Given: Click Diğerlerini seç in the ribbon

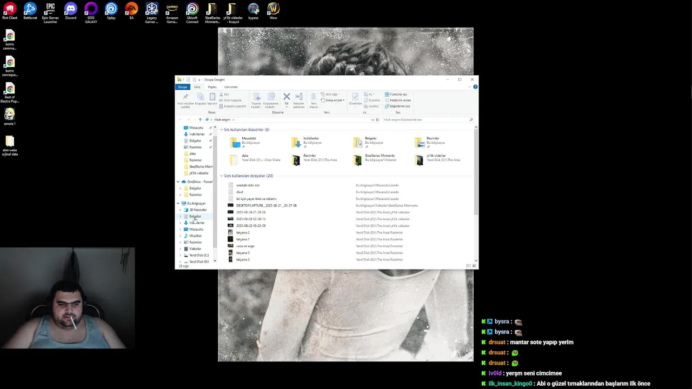Looking at the screenshot, I should (x=397, y=106).
